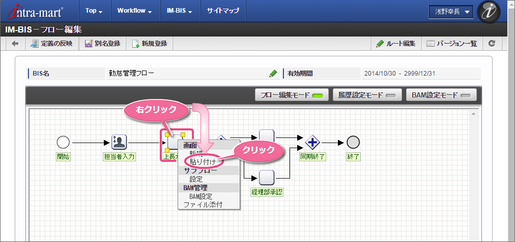
Task: Click the round i icon at top right
Action: tap(489, 12)
